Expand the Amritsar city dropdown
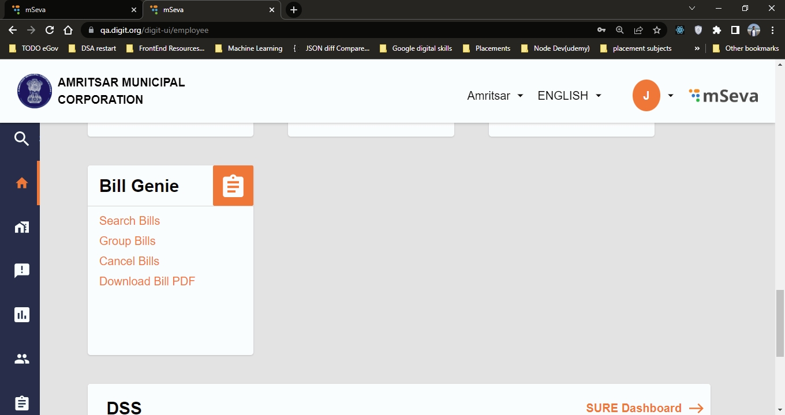This screenshot has width=785, height=415. (x=495, y=96)
